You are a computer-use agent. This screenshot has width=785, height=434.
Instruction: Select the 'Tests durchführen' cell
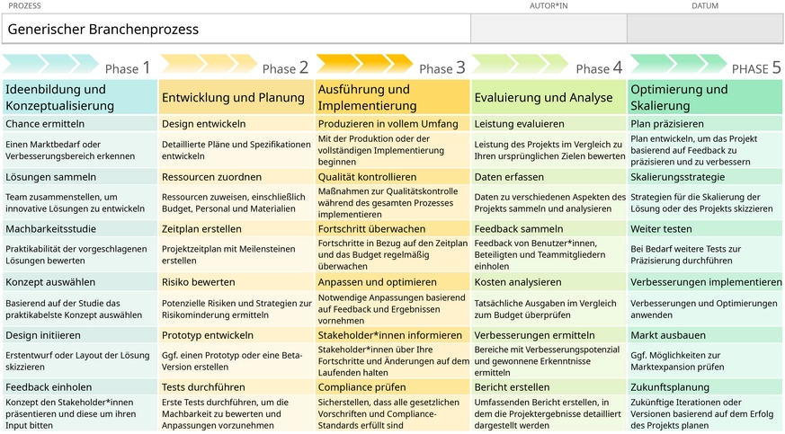236,387
